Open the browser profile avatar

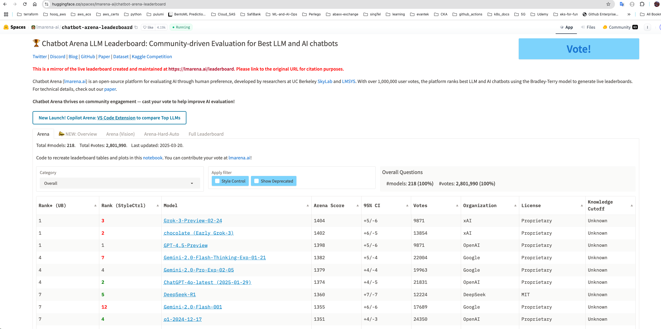(657, 4)
